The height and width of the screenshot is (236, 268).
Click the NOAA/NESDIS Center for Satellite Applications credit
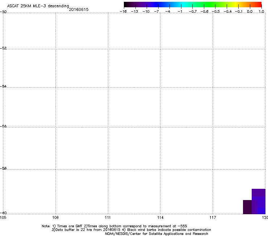(x=156, y=234)
